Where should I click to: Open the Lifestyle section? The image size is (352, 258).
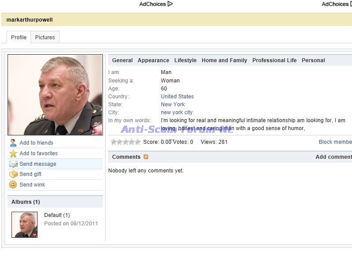185,60
